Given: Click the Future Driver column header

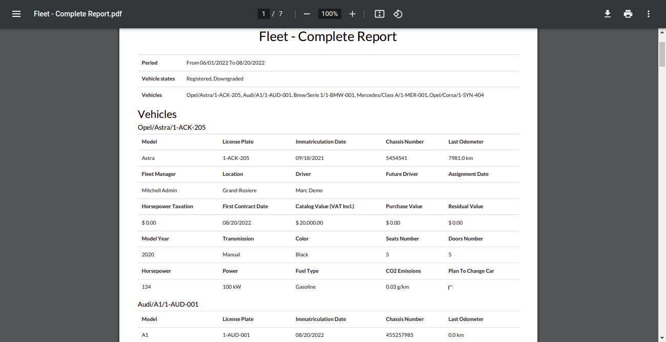Looking at the screenshot, I should click(402, 174).
